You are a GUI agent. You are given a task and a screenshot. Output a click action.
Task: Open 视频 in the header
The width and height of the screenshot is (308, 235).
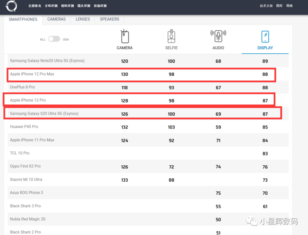pos(289,6)
